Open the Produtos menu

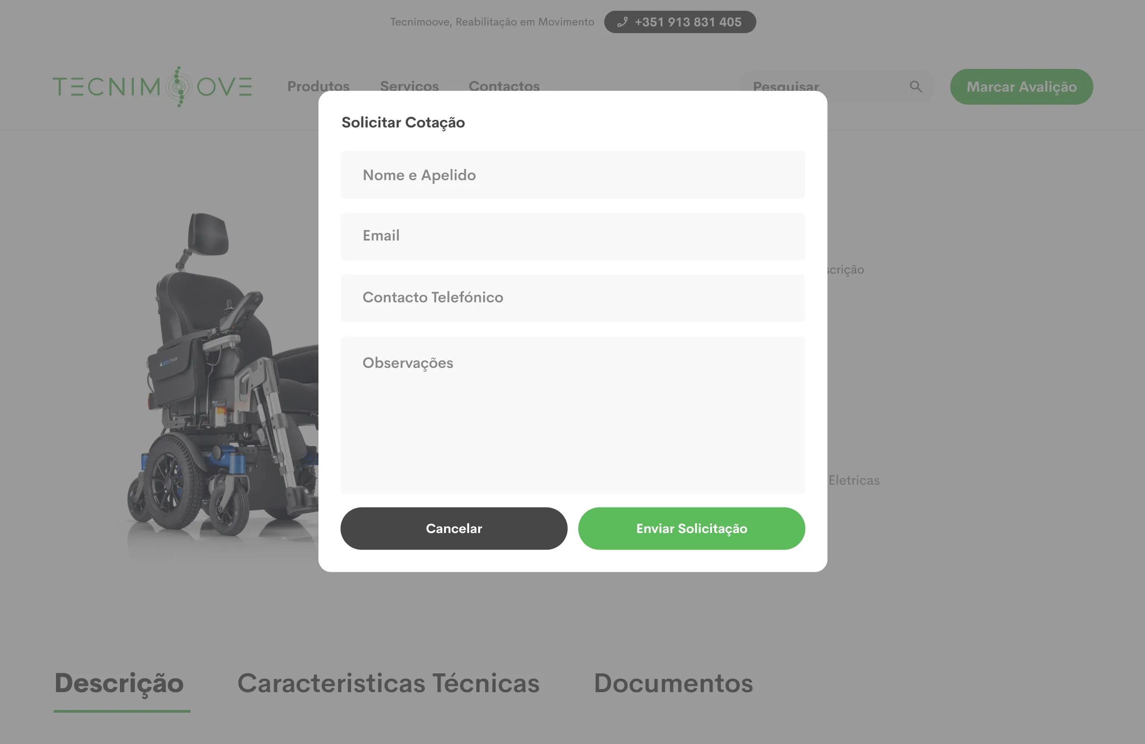[x=318, y=87]
